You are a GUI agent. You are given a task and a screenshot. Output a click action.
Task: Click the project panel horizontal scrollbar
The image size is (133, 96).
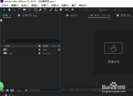[x=35, y=90]
